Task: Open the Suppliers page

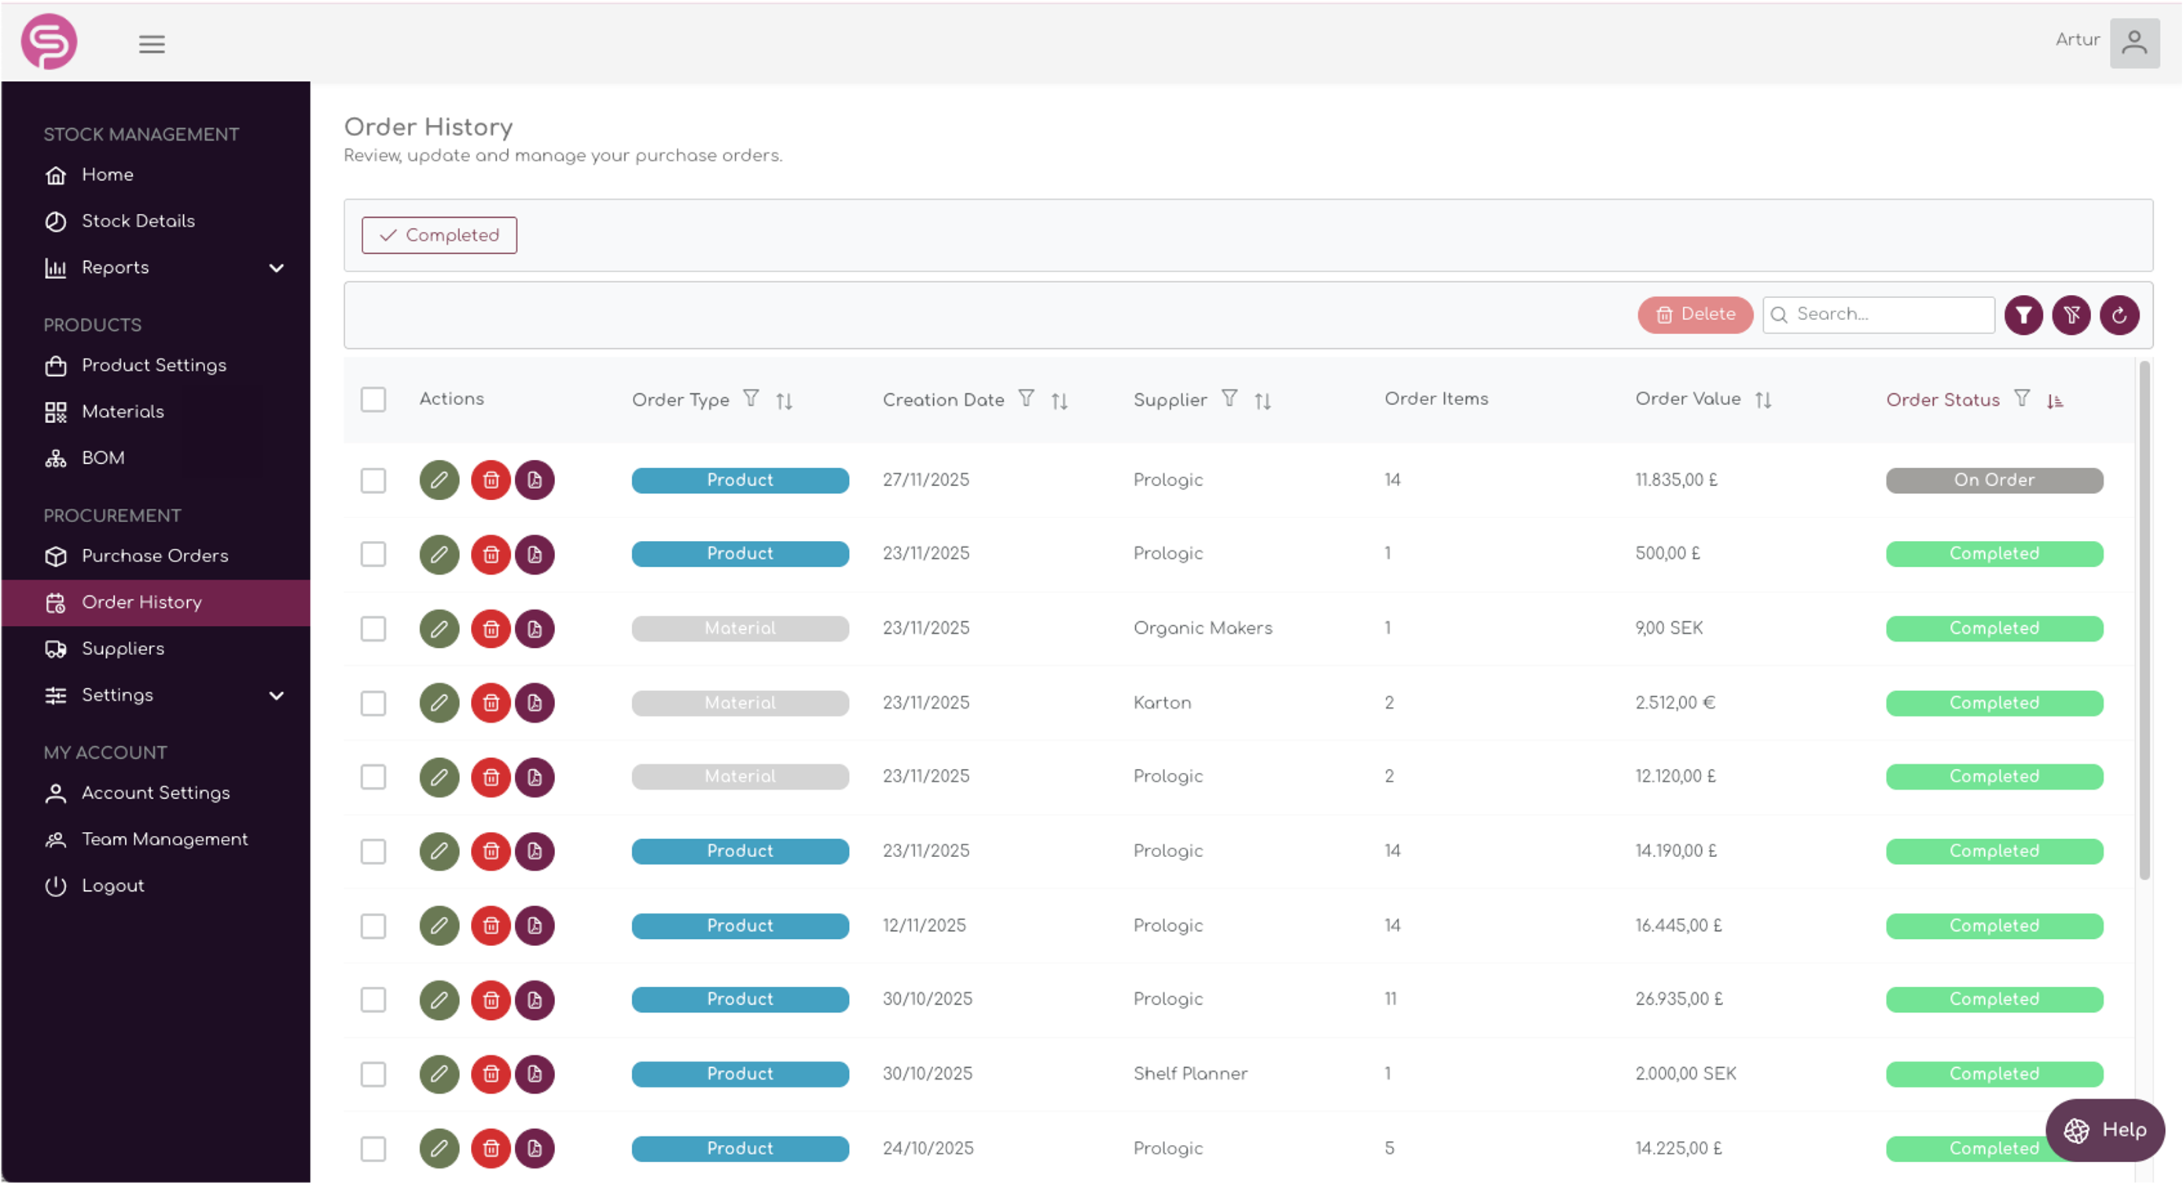Action: pyautogui.click(x=123, y=649)
